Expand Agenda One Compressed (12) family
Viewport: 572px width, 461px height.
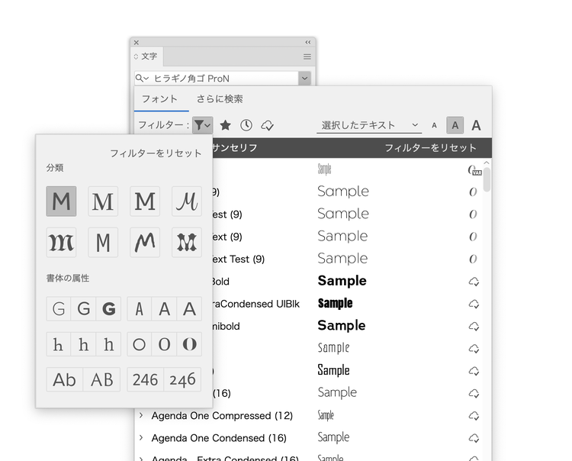click(x=142, y=415)
